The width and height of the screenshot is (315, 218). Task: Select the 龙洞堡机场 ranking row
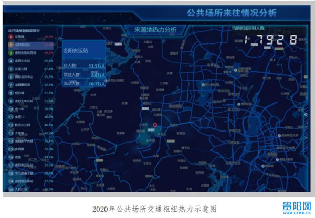31,85
